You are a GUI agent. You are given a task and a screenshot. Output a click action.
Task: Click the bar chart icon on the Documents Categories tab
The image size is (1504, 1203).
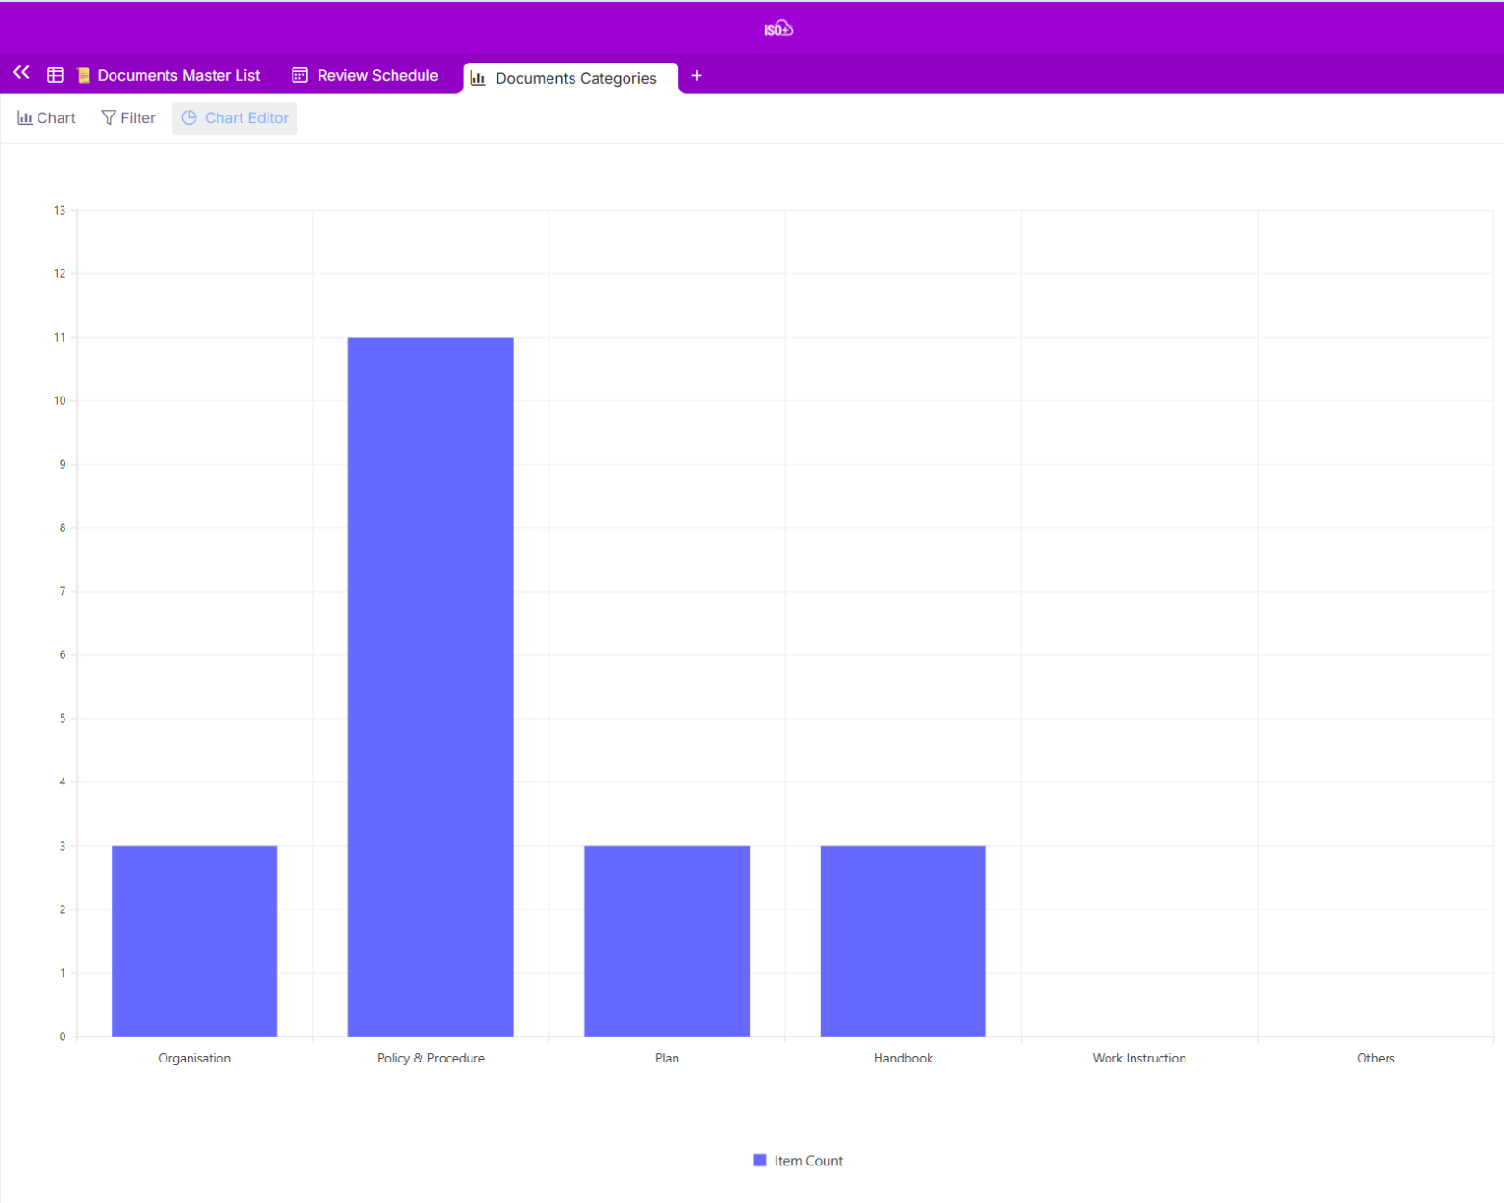tap(478, 78)
